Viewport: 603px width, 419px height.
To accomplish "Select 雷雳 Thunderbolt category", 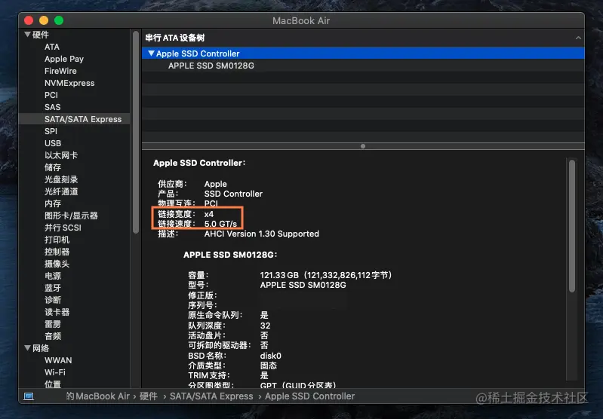I will pyautogui.click(x=53, y=324).
